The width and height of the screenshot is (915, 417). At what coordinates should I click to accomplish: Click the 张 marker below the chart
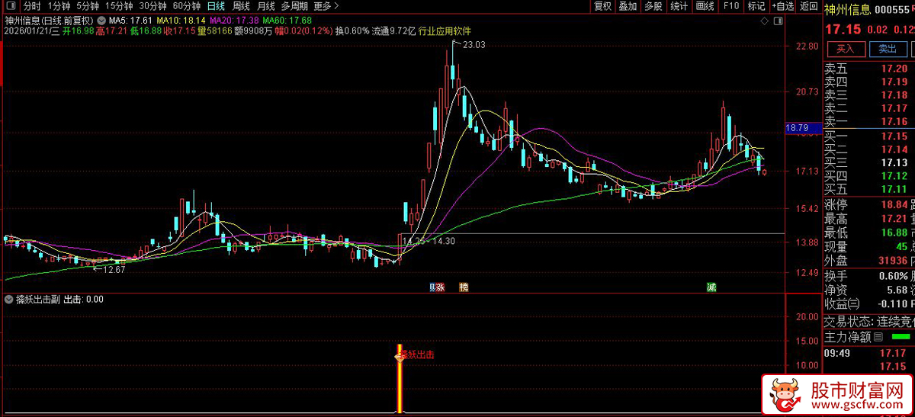pos(441,287)
